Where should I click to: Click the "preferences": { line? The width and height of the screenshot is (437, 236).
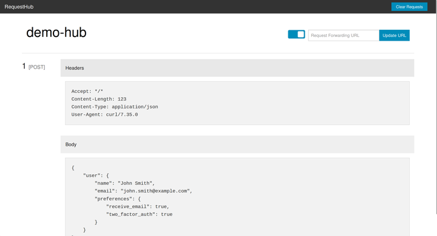118,199
